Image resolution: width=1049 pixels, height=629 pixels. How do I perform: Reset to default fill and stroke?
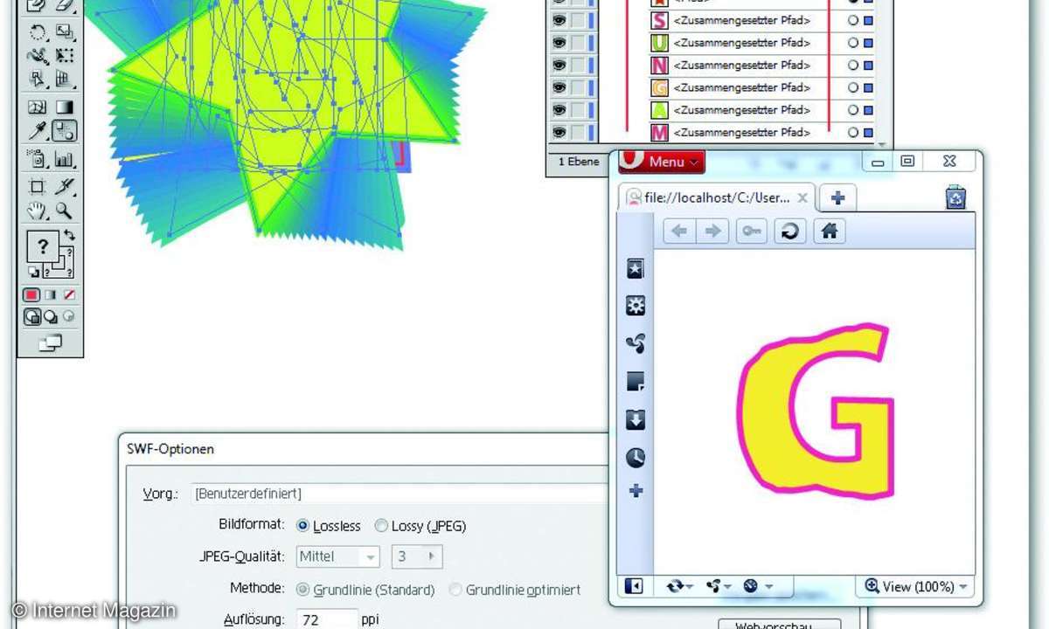click(x=33, y=272)
